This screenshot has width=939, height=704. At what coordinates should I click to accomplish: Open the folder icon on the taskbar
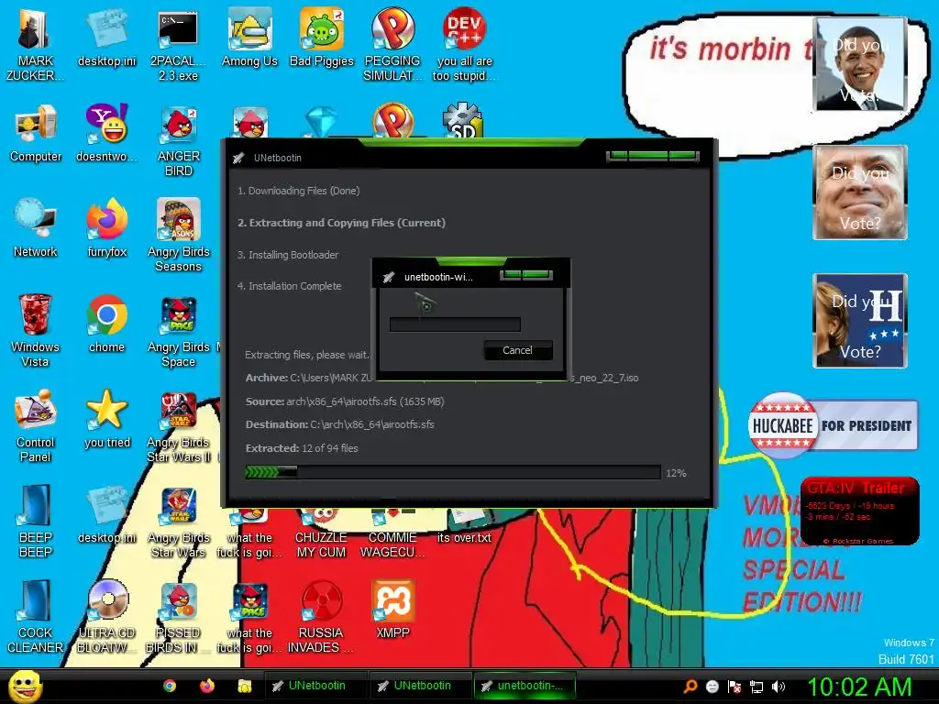244,686
